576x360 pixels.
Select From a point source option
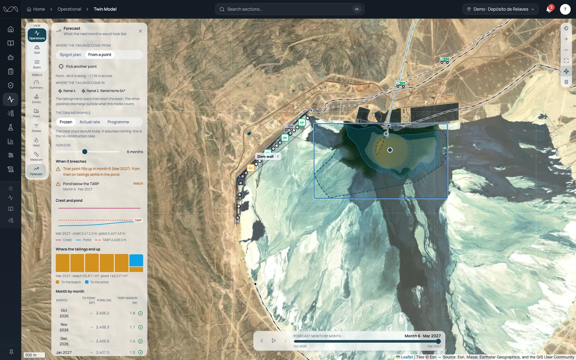100,55
